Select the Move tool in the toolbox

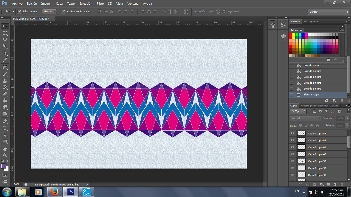5,26
